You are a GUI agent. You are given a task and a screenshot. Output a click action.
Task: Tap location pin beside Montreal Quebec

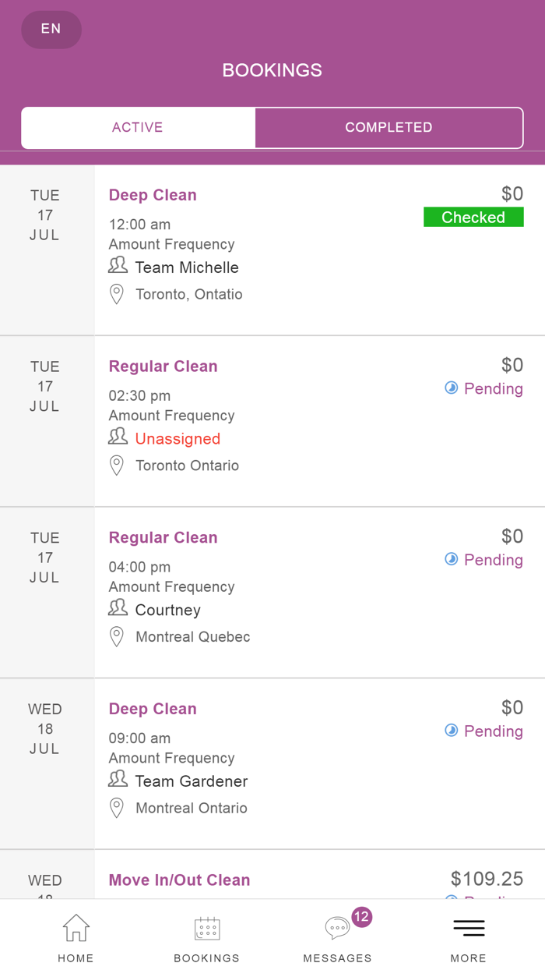pyautogui.click(x=117, y=636)
